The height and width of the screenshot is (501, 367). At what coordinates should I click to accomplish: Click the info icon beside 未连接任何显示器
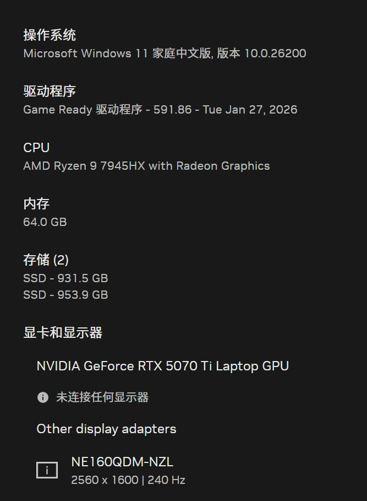pos(43,397)
